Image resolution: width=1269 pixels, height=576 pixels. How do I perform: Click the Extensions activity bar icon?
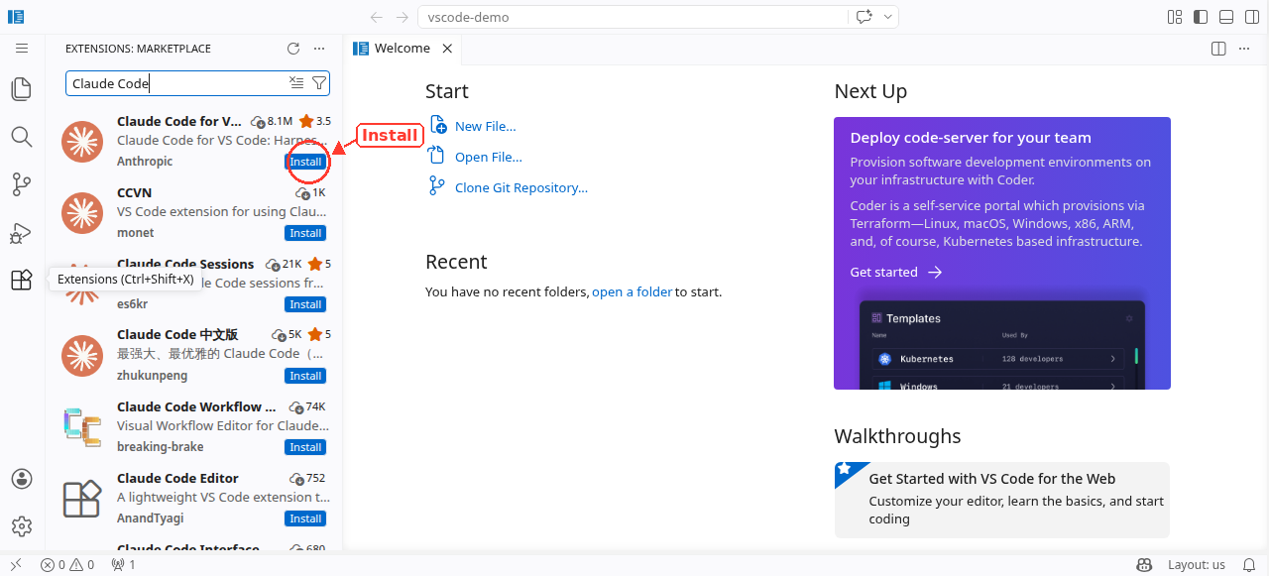tap(22, 281)
